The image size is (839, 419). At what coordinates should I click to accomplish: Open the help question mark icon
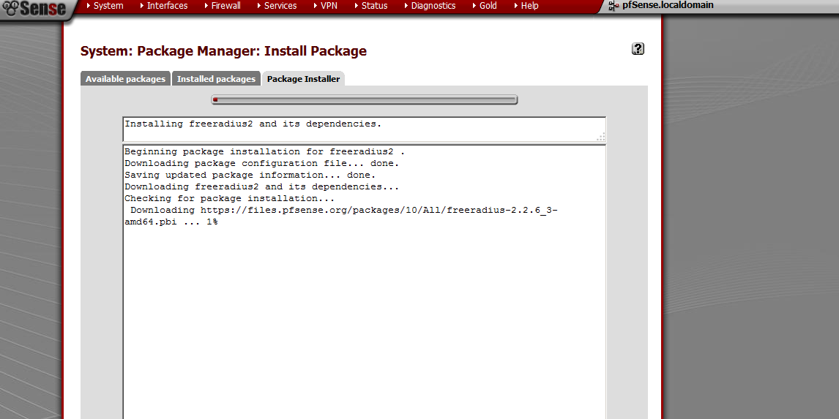click(638, 49)
